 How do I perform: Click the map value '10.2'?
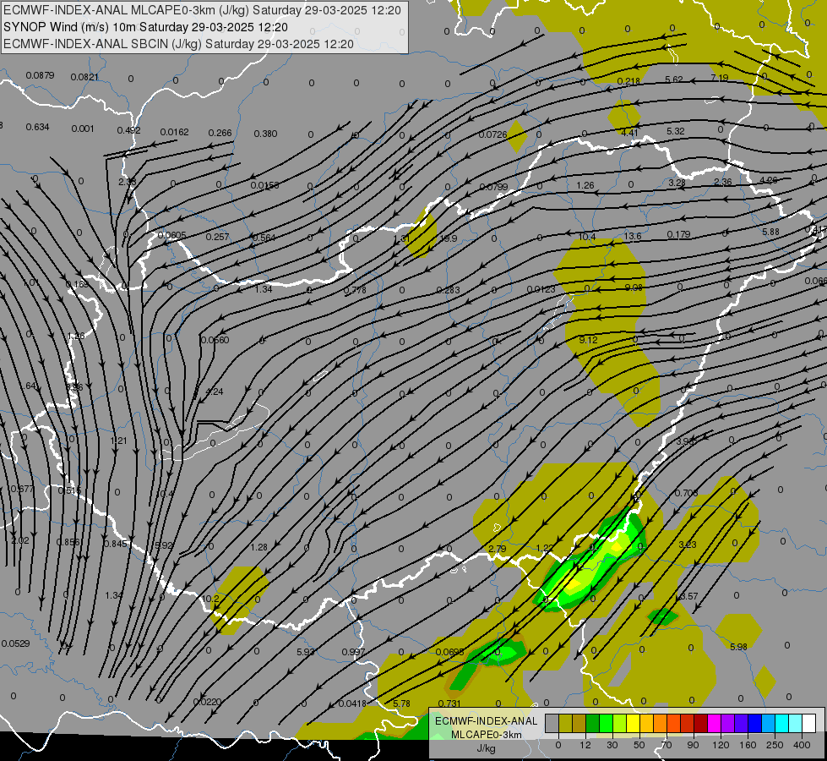click(x=210, y=599)
